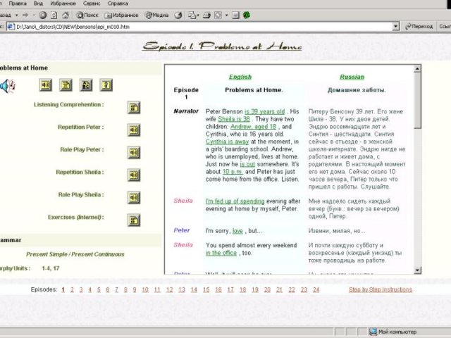Click the text frame scroll down arrow
The height and width of the screenshot is (338, 451).
coord(417,270)
